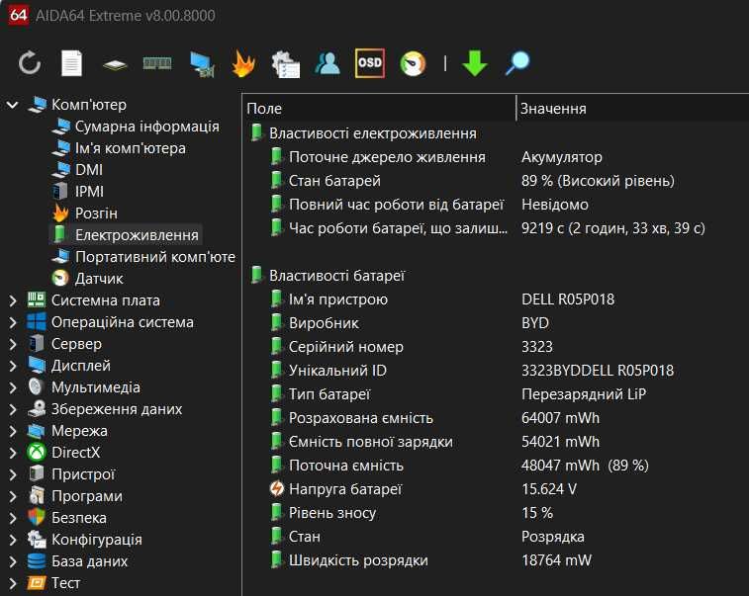This screenshot has width=749, height=596.
Task: Expand the Системна плата node
Action: click(13, 300)
